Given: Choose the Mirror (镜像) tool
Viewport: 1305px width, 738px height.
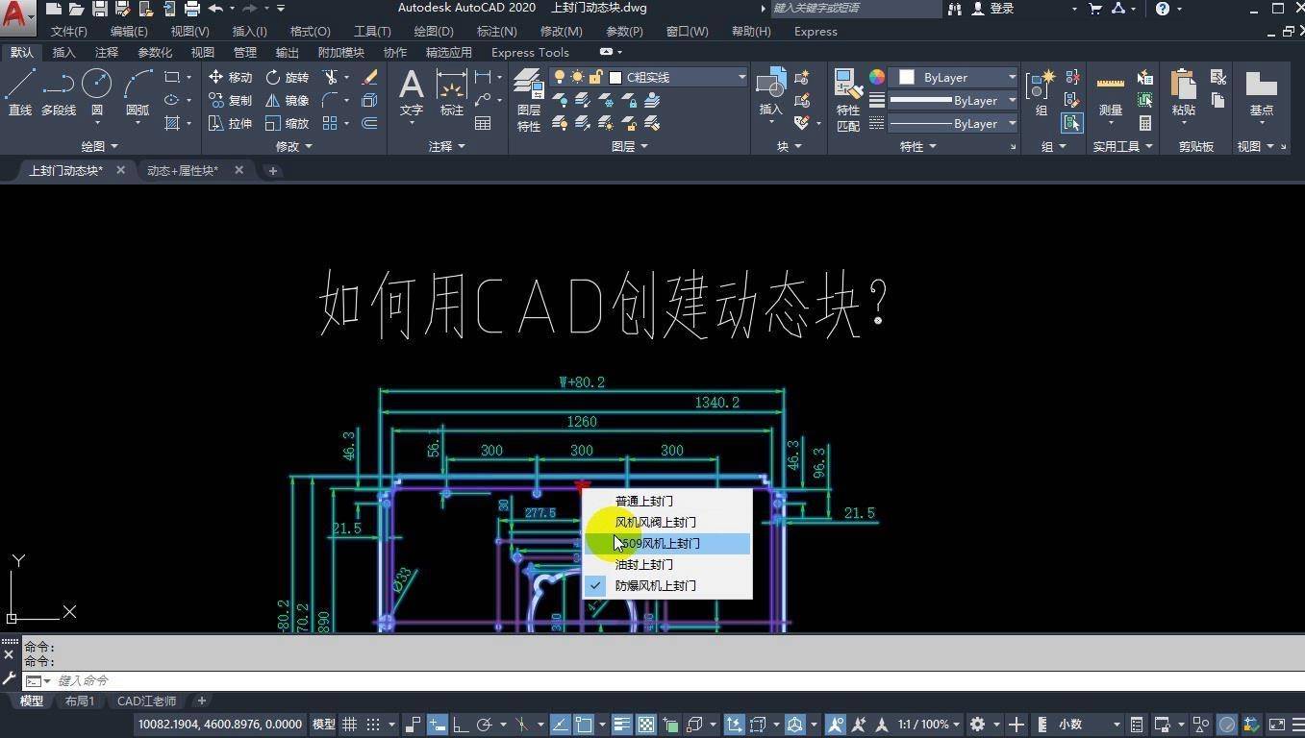Looking at the screenshot, I should pos(288,100).
